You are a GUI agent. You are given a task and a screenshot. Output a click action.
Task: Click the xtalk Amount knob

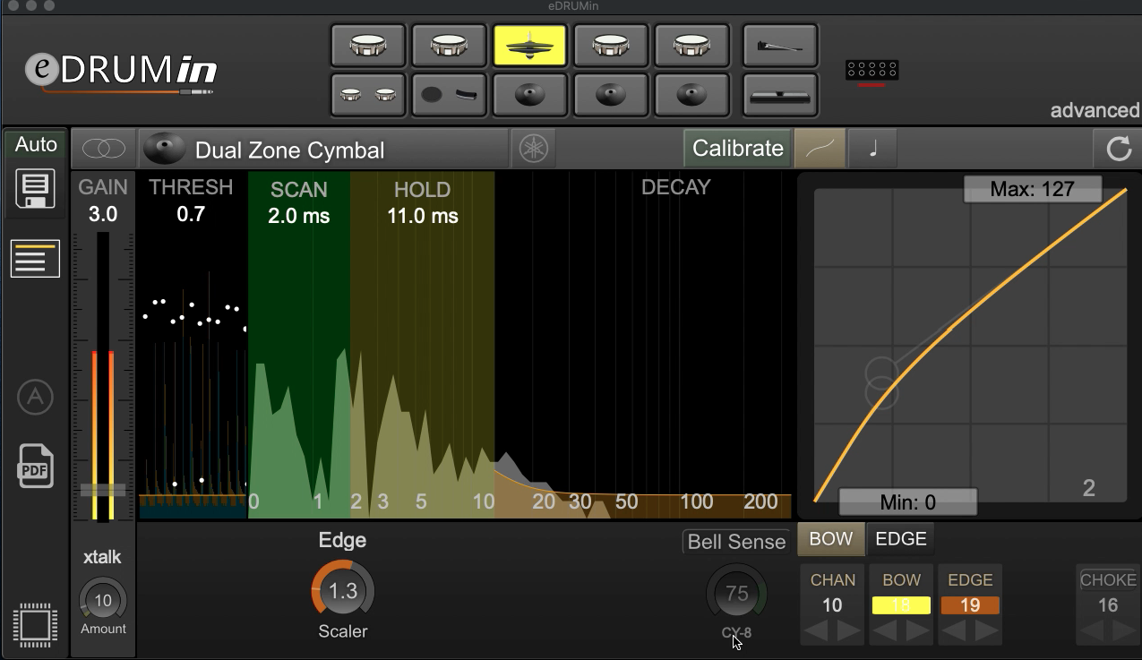pyautogui.click(x=103, y=600)
